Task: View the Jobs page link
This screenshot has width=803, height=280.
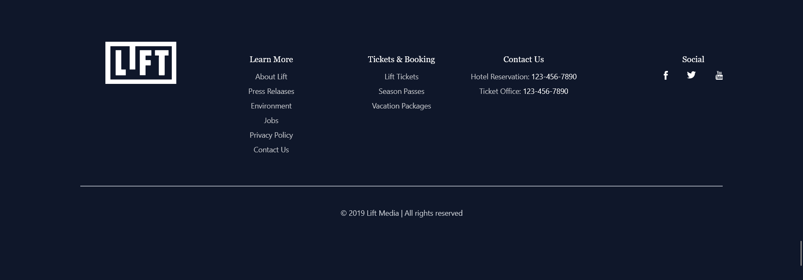Action: coord(271,121)
